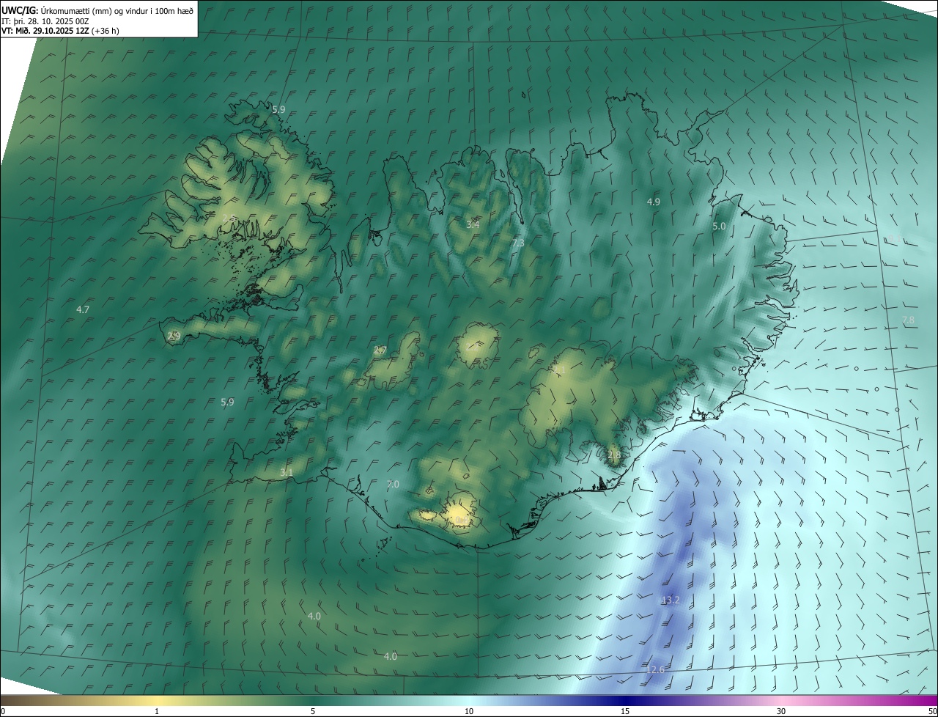
Task: Click the 5.0 value in east Iceland
Action: click(719, 227)
